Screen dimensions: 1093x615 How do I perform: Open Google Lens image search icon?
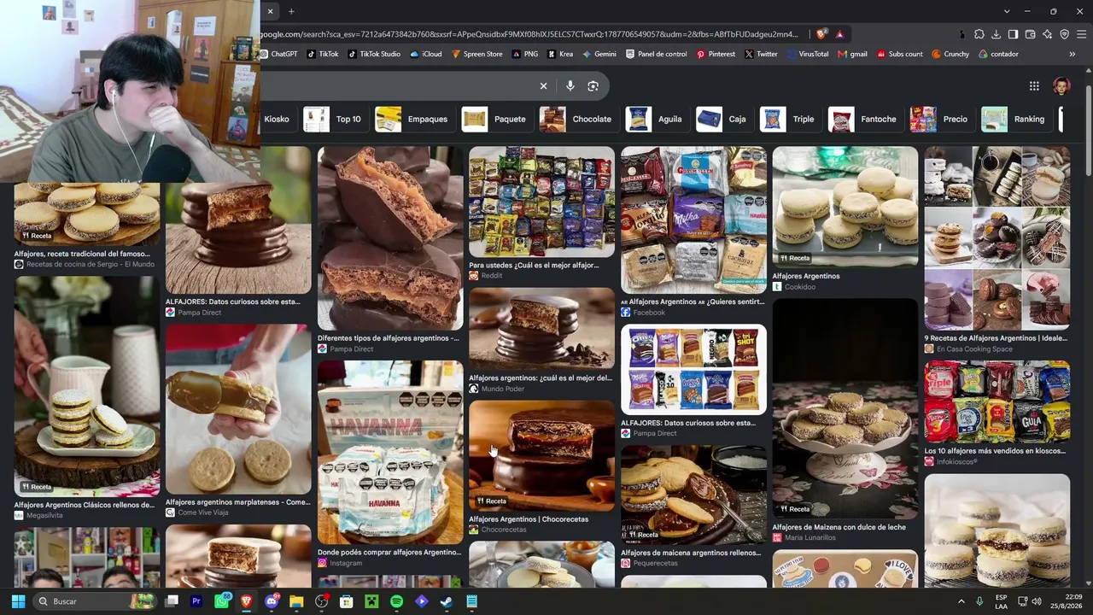(x=593, y=85)
